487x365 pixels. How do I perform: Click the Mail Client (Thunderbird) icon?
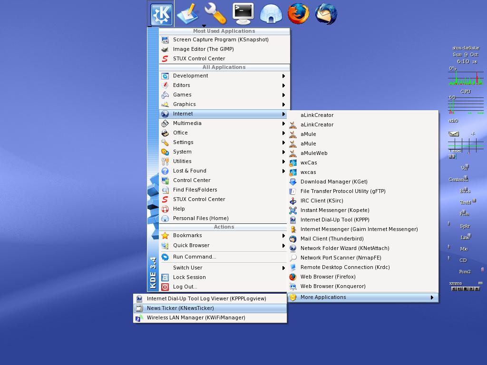[293, 239]
